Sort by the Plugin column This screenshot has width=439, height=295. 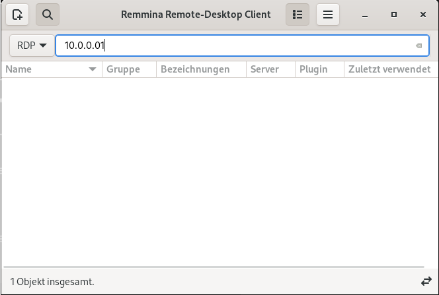pyautogui.click(x=319, y=69)
